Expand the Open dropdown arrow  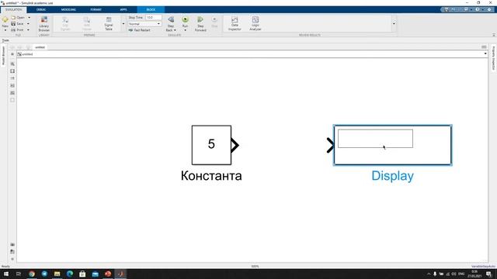(x=29, y=17)
